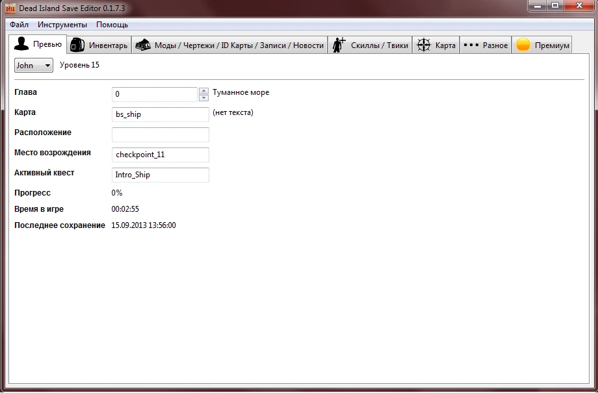Click the (нет текста) label
598x393 pixels.
[x=233, y=112]
